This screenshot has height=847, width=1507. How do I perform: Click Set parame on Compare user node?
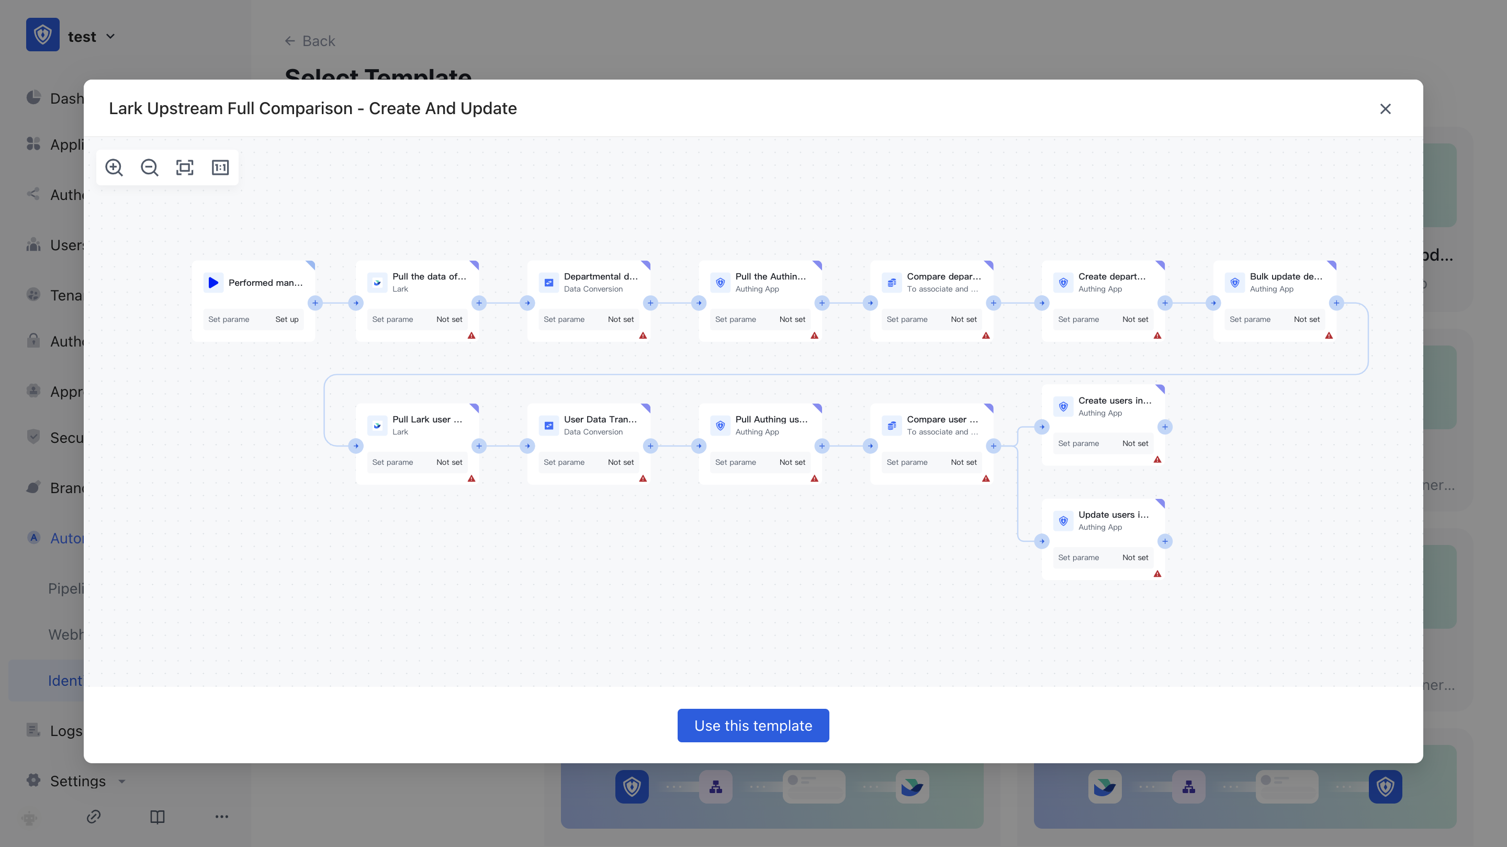pyautogui.click(x=907, y=462)
